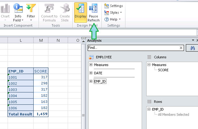Collapse EMP_ID in the Rows area

[149, 109]
